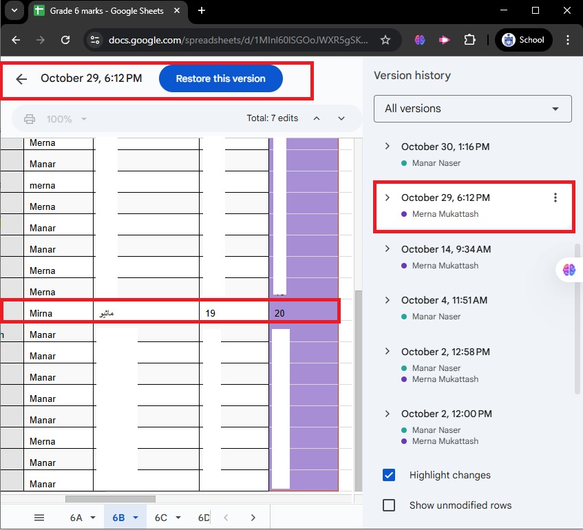The height and width of the screenshot is (530, 583).
Task: Click the back arrow to exit version history
Action: (x=21, y=79)
